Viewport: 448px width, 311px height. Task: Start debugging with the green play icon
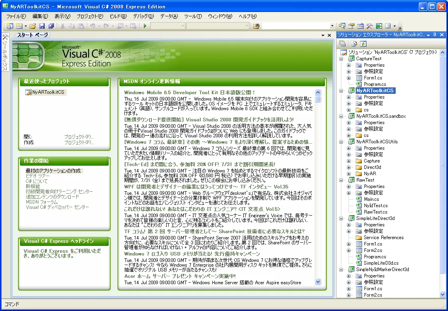[145, 26]
